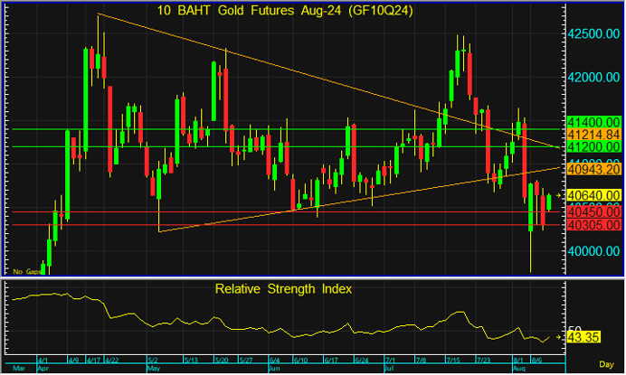Select the Jul month marker on time axis
This screenshot has width=626, height=375.
point(388,369)
